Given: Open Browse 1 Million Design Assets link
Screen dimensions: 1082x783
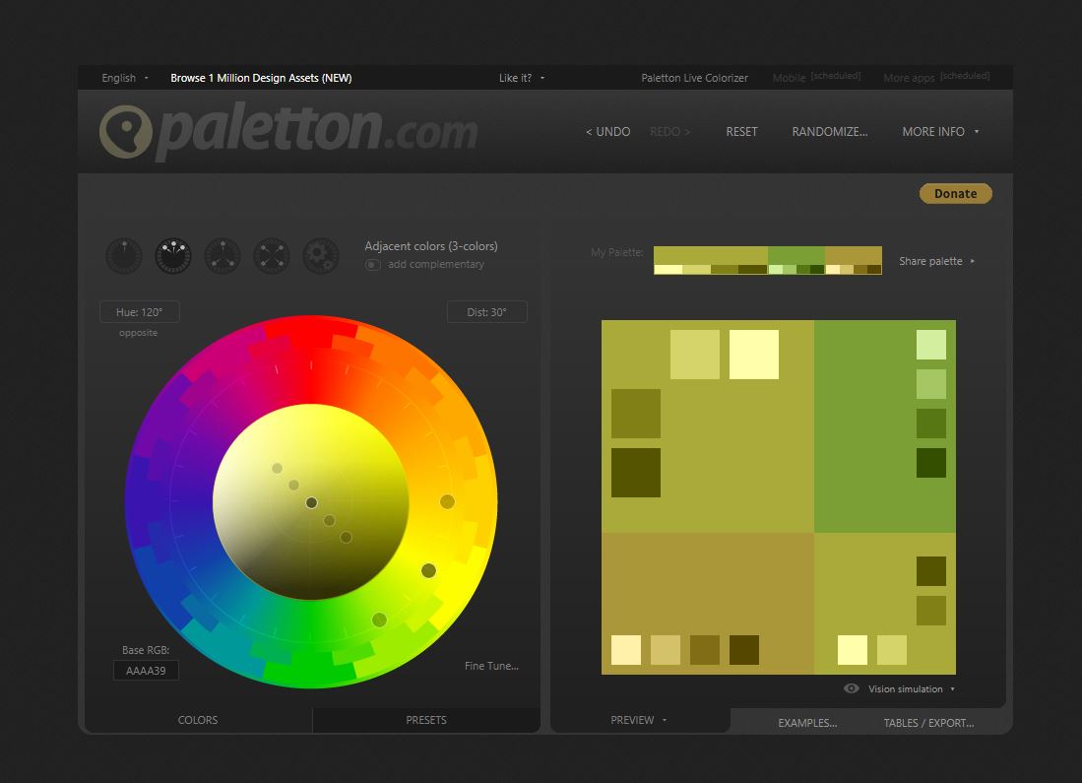Looking at the screenshot, I should (x=261, y=78).
